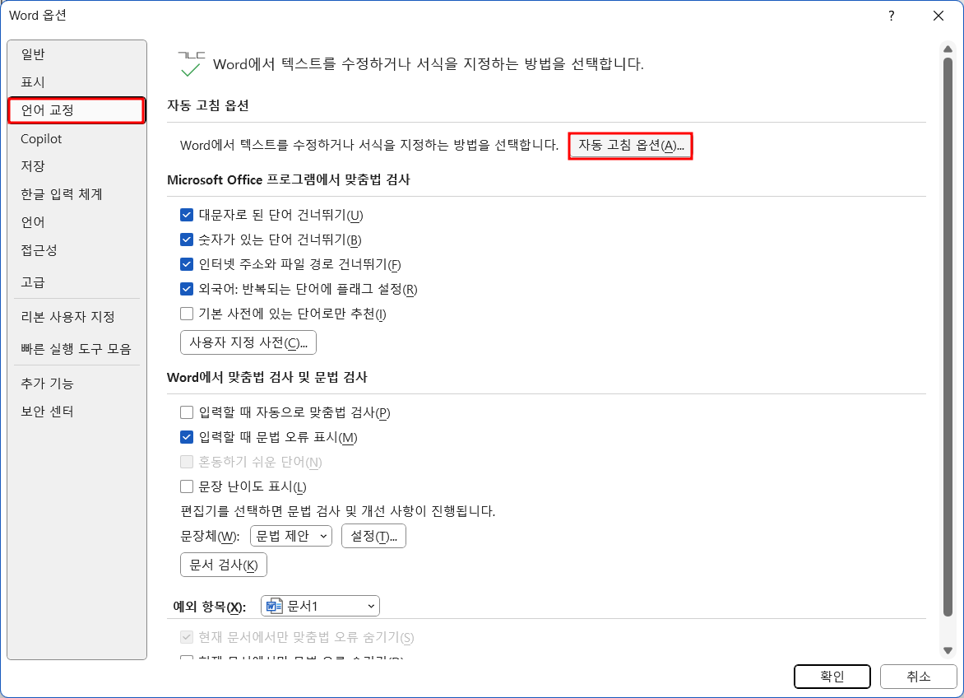
Task: Open the 고급 category
Action: coord(76,282)
